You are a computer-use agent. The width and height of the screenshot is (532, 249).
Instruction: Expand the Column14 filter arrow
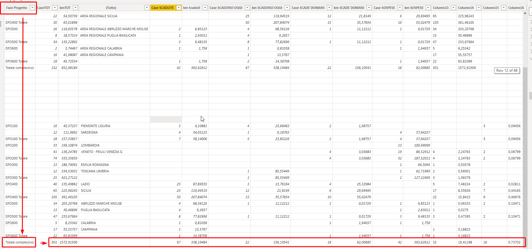[x=479, y=8]
